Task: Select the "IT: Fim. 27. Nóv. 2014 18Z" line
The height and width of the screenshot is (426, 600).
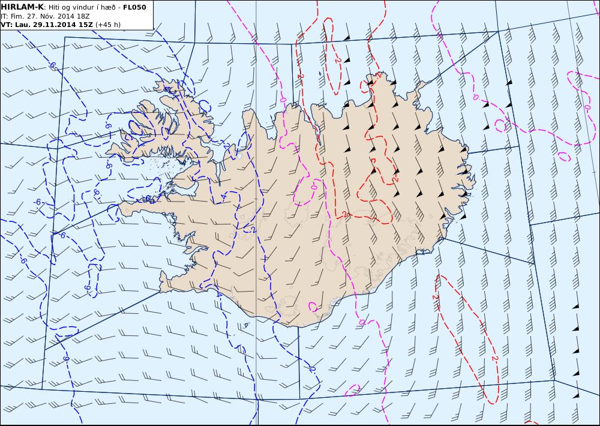Action: tap(45, 16)
